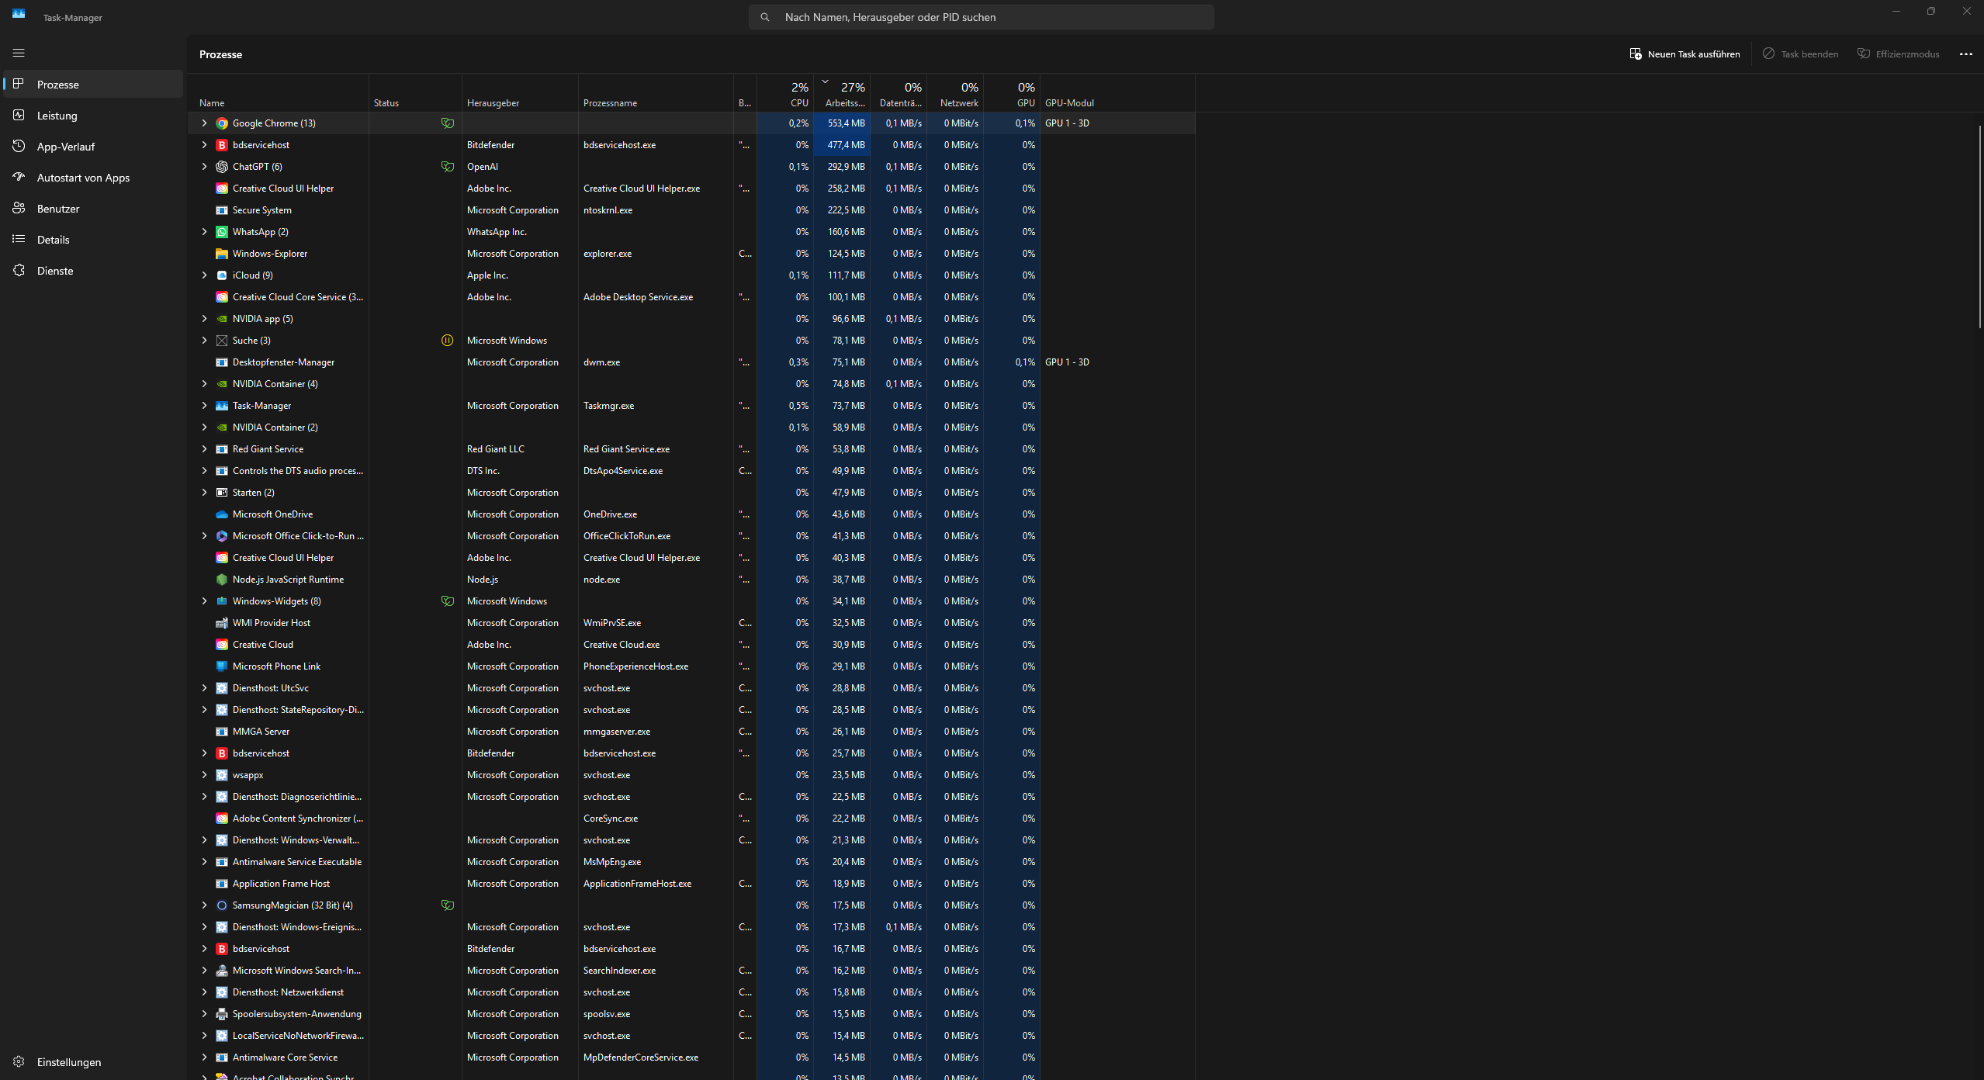Image resolution: width=1984 pixels, height=1080 pixels.
Task: Expand the Windows-Widgets (8) group
Action: click(x=204, y=601)
